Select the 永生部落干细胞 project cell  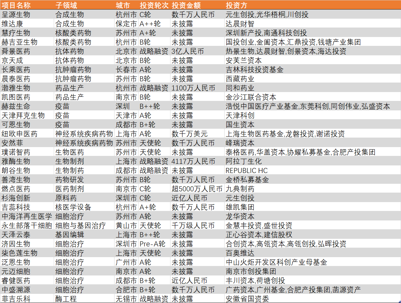(x=27, y=226)
